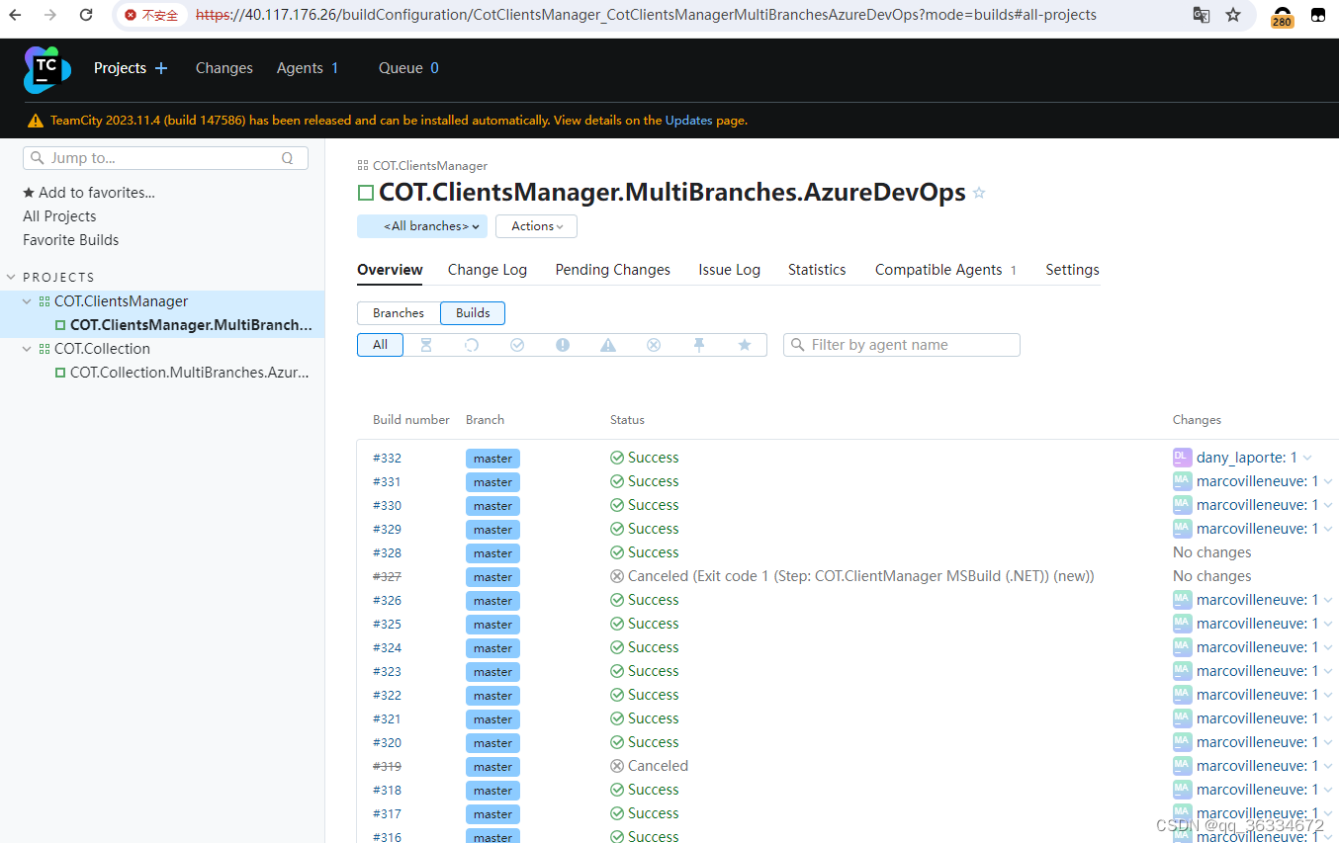
Task: Select the All builds filter
Action: pyautogui.click(x=380, y=345)
